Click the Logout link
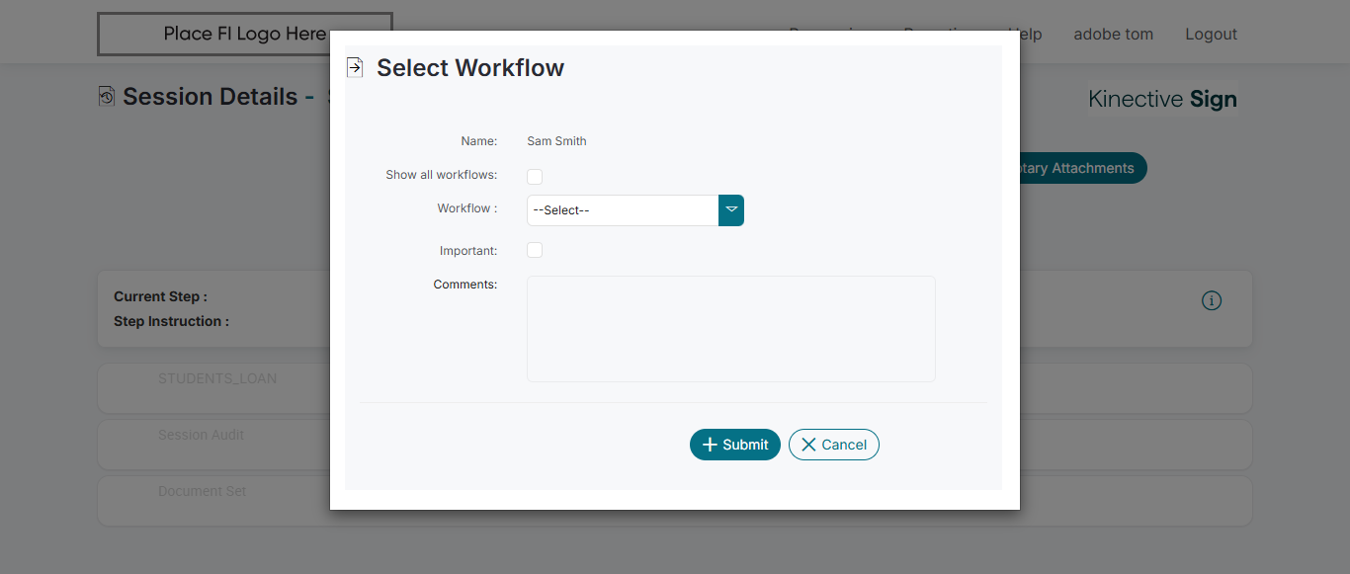 coord(1211,34)
